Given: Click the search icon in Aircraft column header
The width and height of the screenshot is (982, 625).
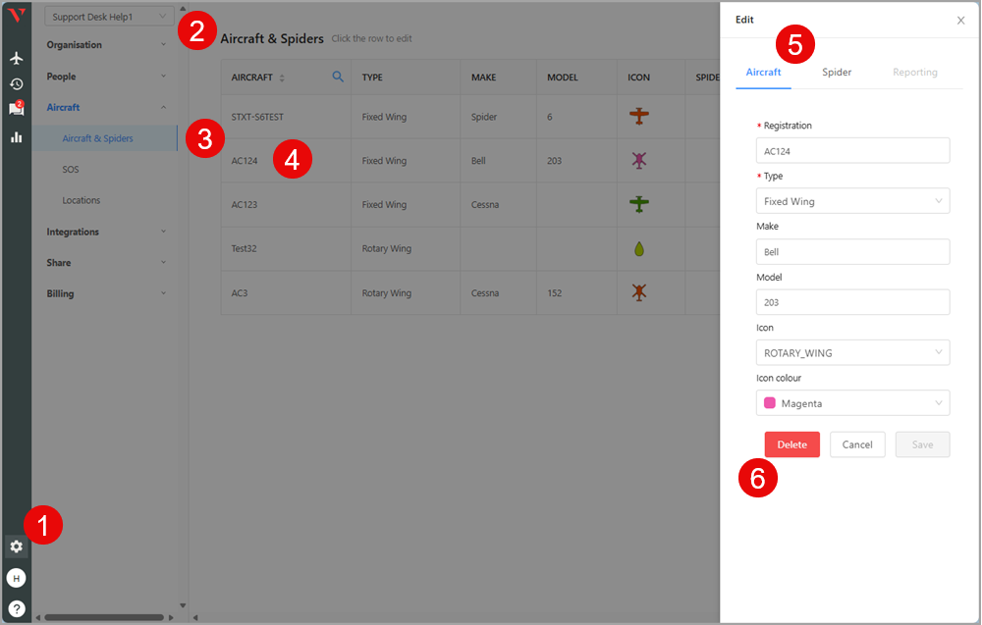Looking at the screenshot, I should pyautogui.click(x=338, y=77).
